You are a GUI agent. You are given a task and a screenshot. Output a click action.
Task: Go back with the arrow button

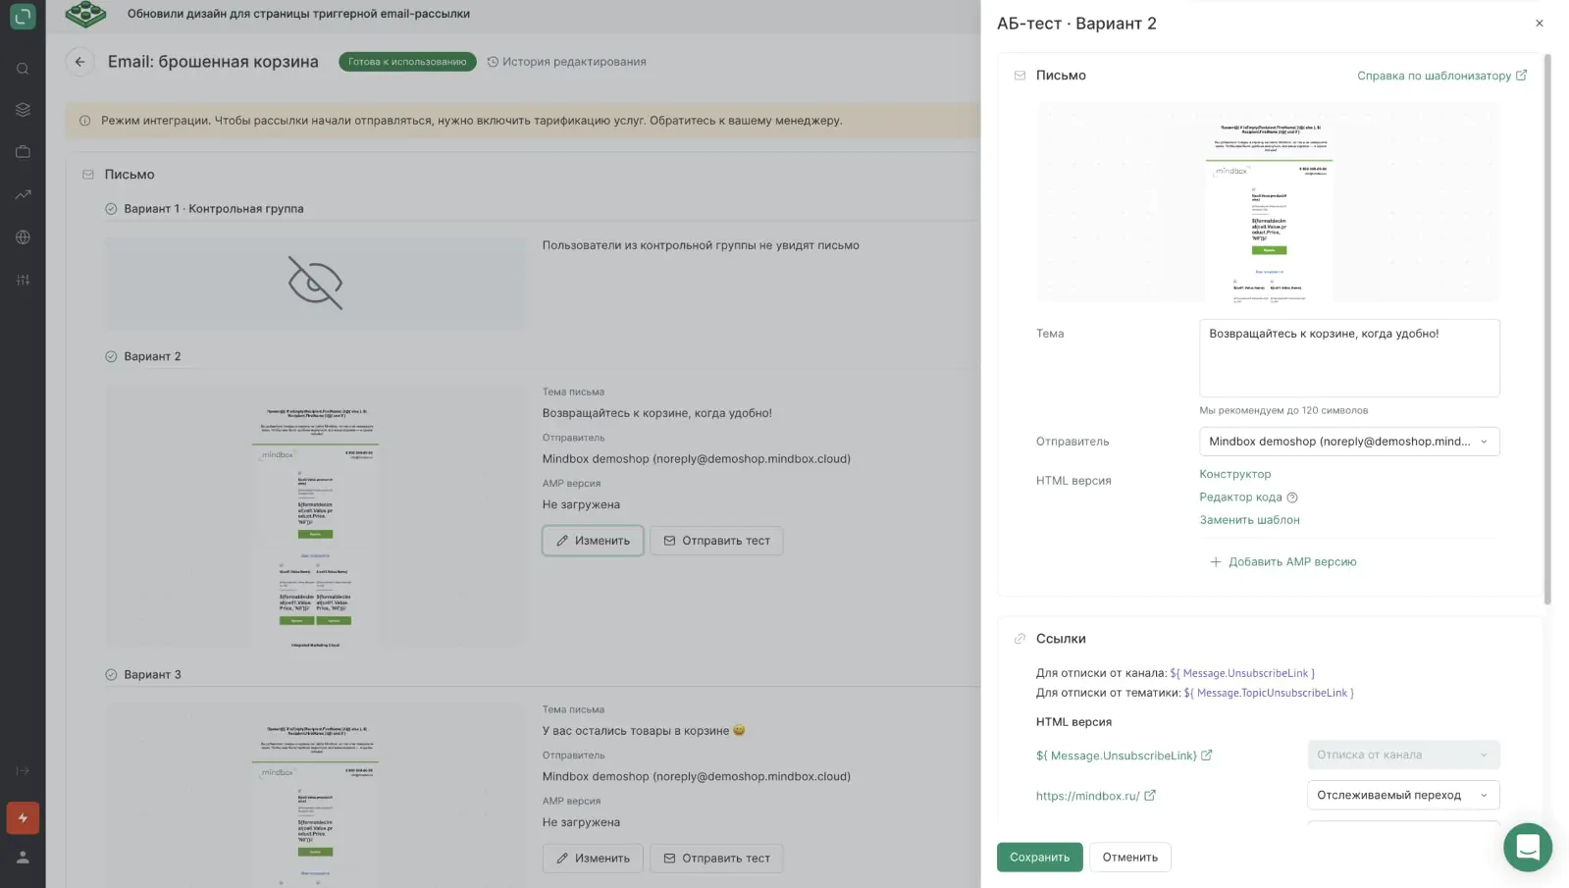click(80, 62)
